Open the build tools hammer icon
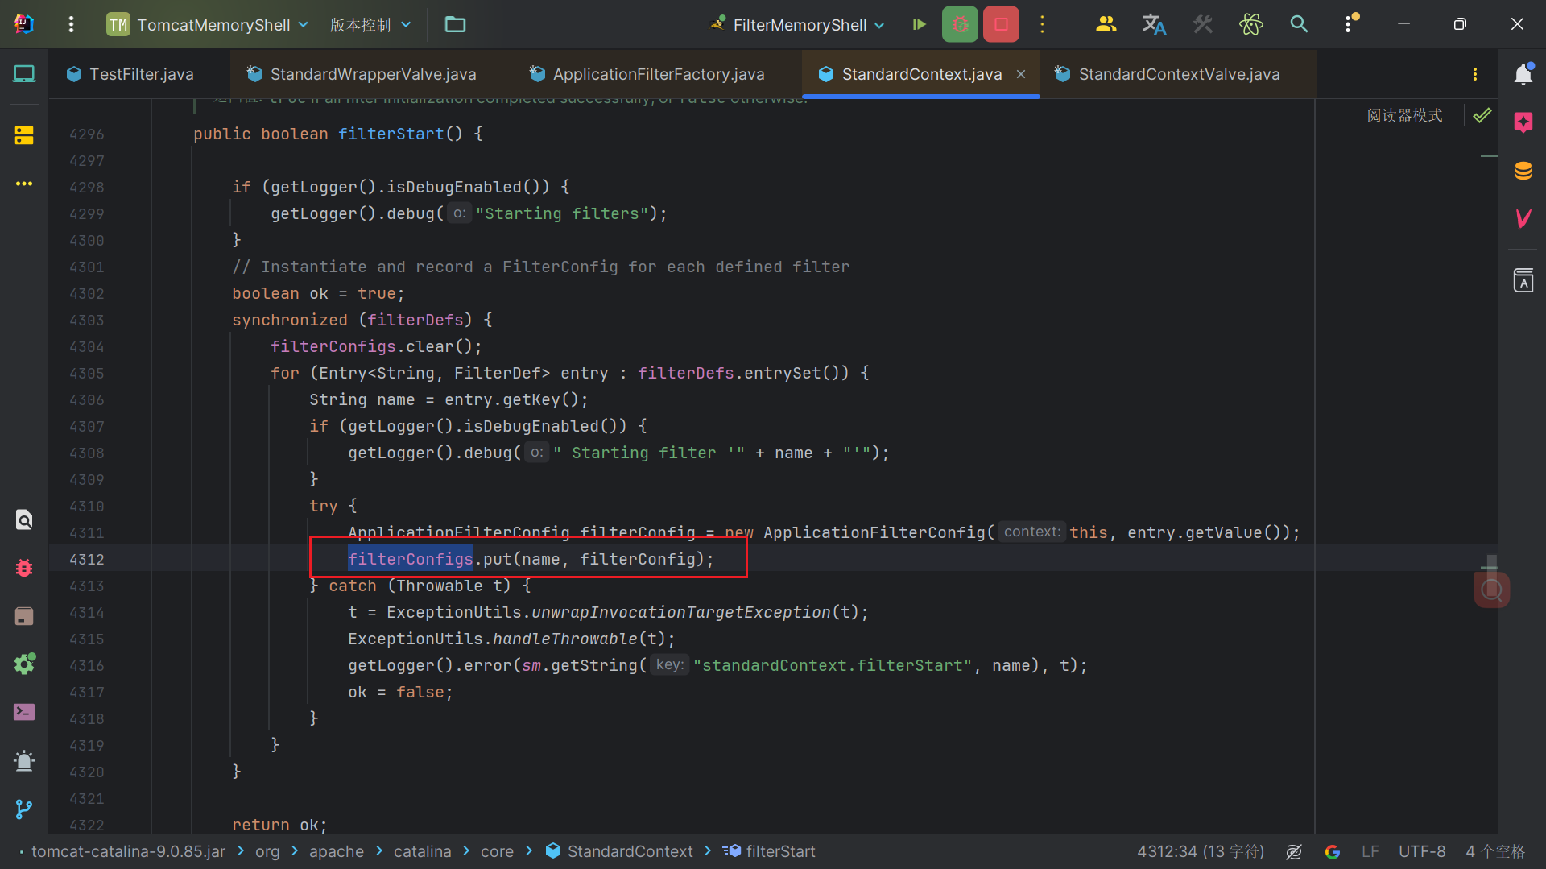This screenshot has width=1546, height=869. coord(1202,24)
